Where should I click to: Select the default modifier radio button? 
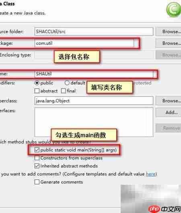(67, 83)
